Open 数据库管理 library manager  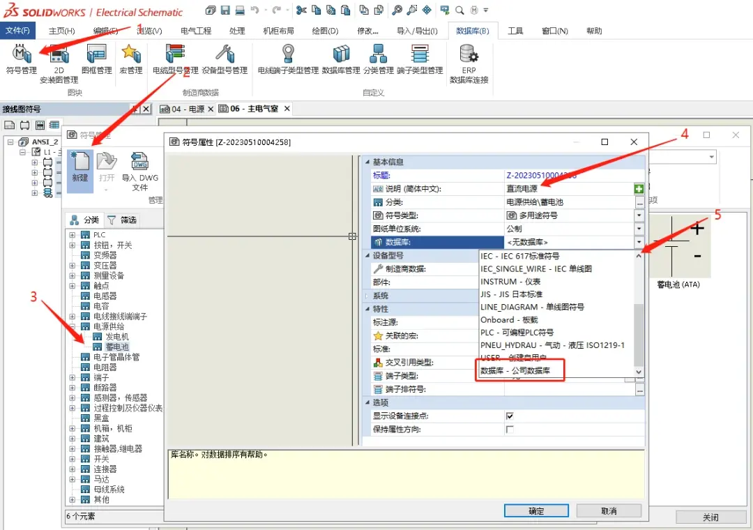point(341,59)
